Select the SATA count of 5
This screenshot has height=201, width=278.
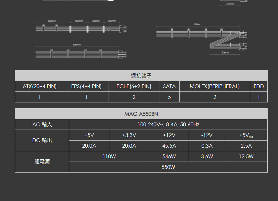pos(169,97)
